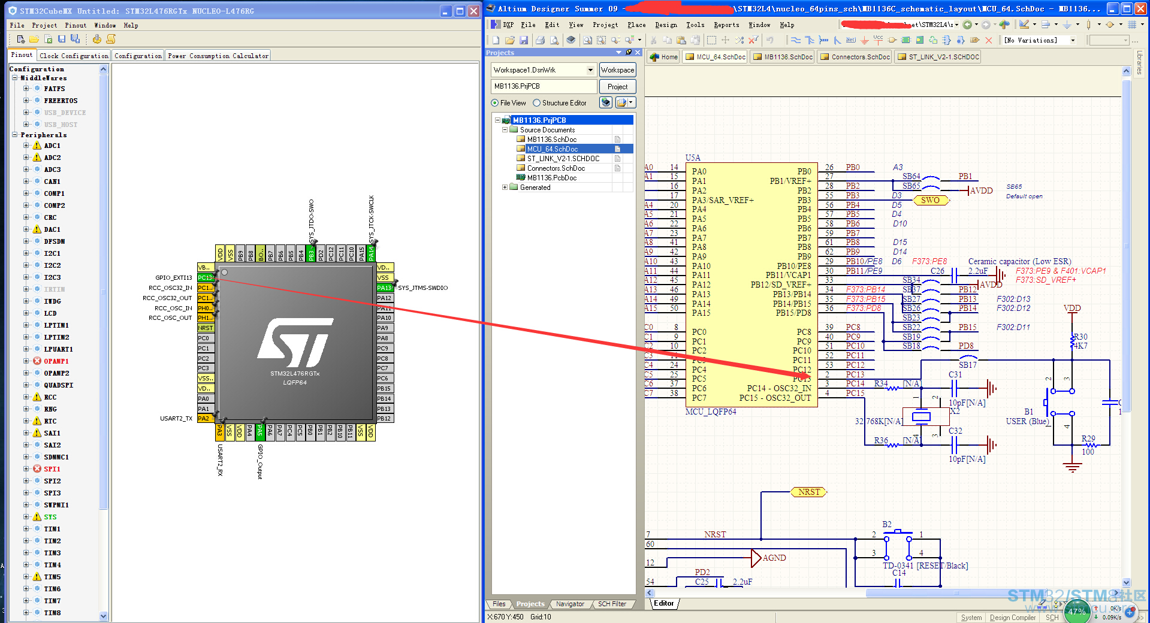Click green back navigation arrow in Altium

point(967,25)
